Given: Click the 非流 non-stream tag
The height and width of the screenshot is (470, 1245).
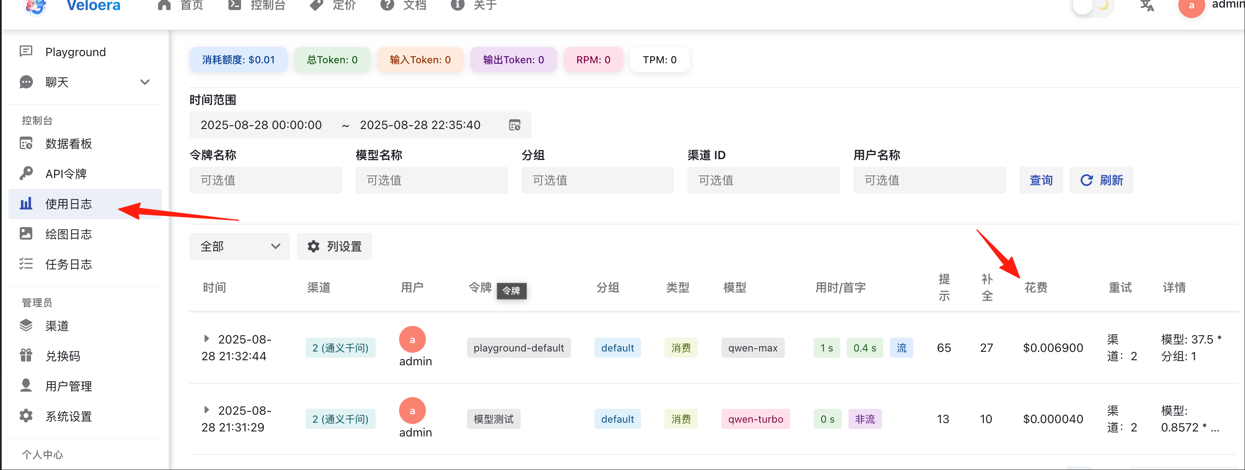Looking at the screenshot, I should coord(865,419).
